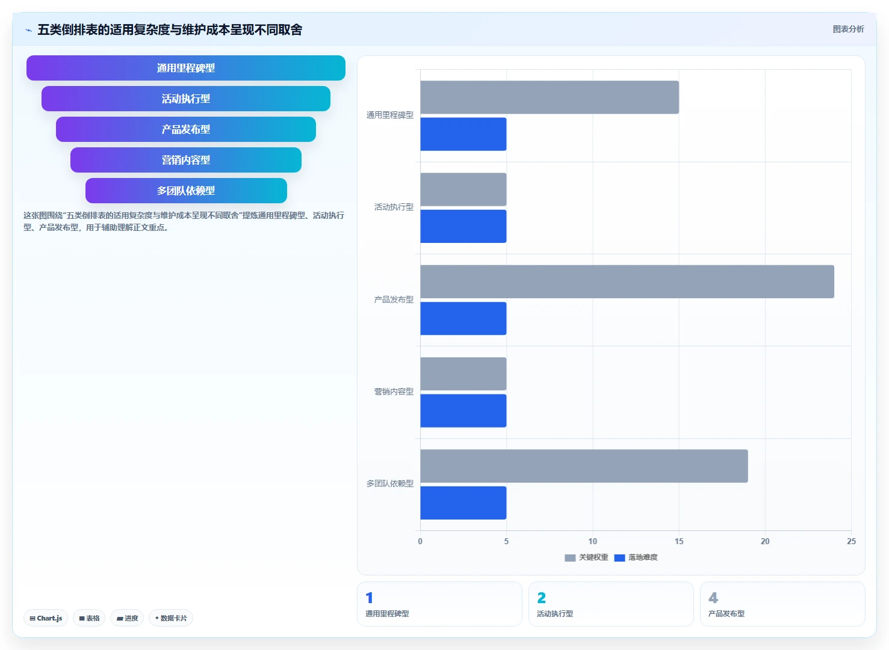Open data card 4 产品发布型
889x650 pixels.
click(782, 604)
